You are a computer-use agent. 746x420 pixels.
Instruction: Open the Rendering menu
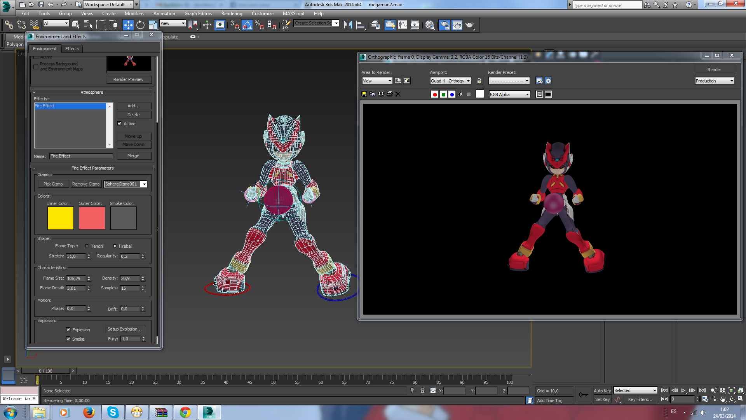point(232,13)
